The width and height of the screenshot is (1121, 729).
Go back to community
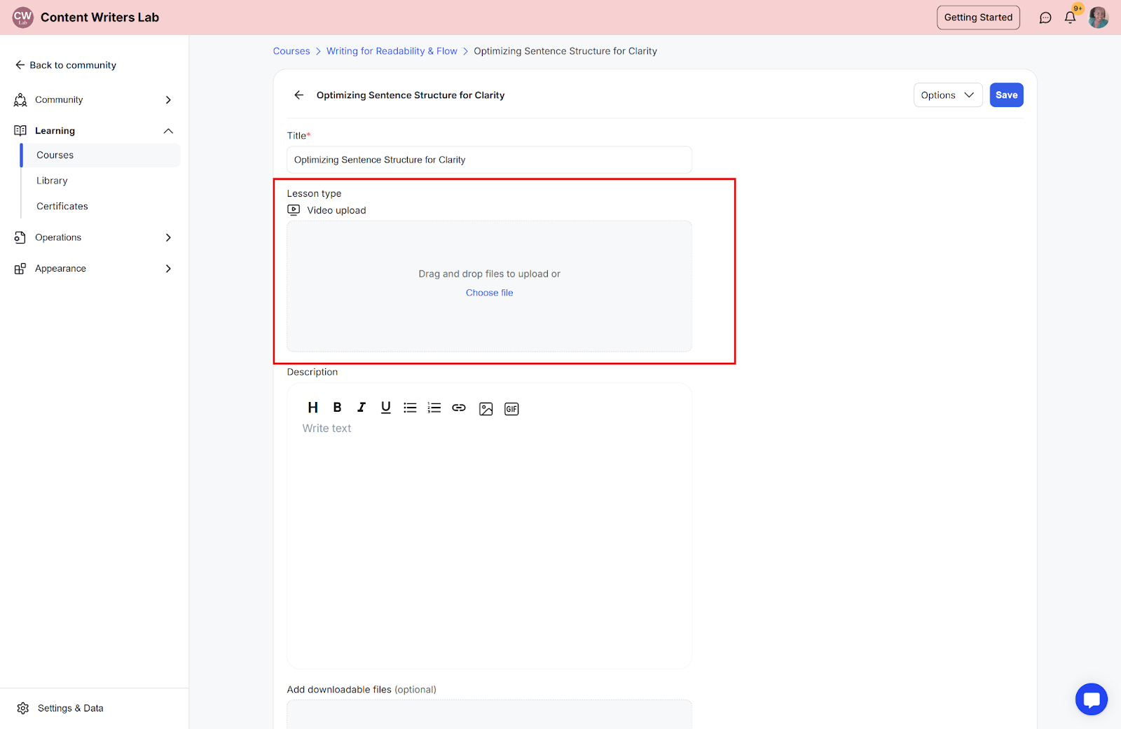pyautogui.click(x=66, y=65)
